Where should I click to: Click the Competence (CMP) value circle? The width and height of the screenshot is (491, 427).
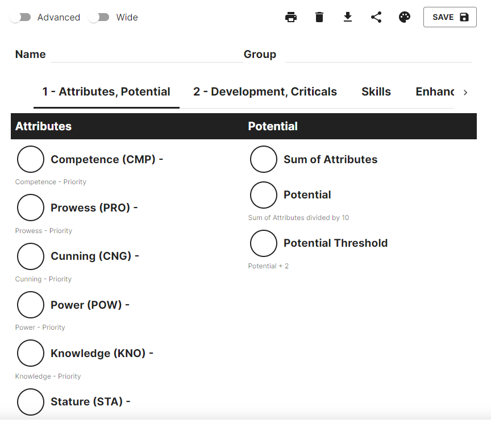pos(30,159)
